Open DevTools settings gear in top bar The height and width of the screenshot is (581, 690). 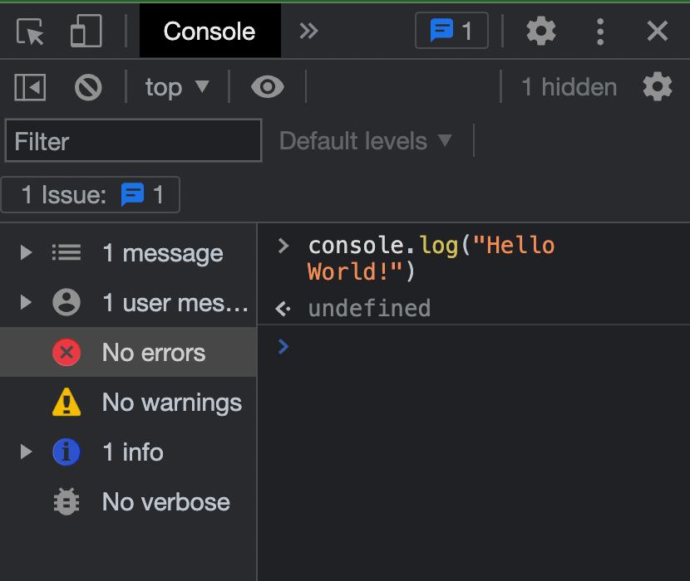pyautogui.click(x=541, y=32)
